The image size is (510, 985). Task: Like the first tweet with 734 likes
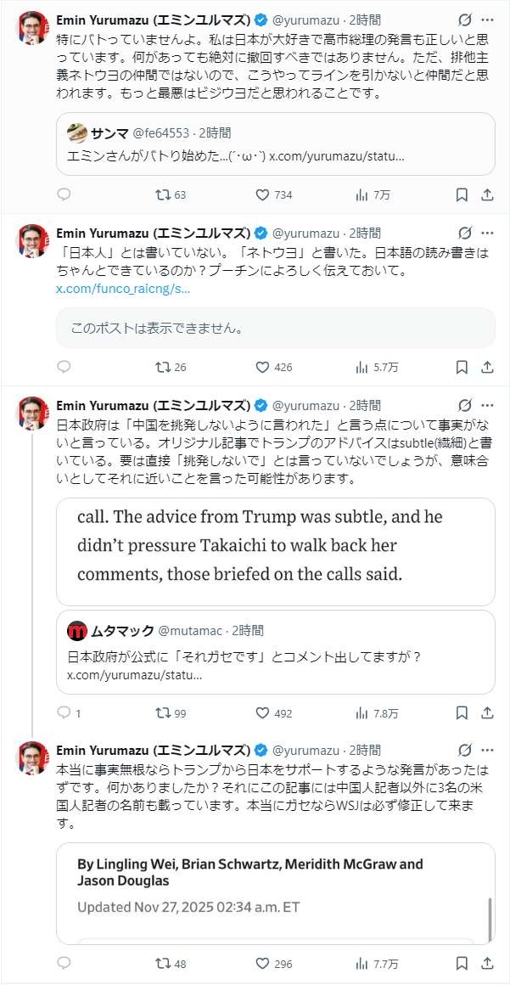point(263,194)
